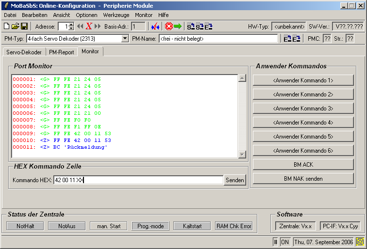Screen dimensions: 367x249
Task: Click the red stop circle icon
Action: pyautogui.click(x=168, y=26)
